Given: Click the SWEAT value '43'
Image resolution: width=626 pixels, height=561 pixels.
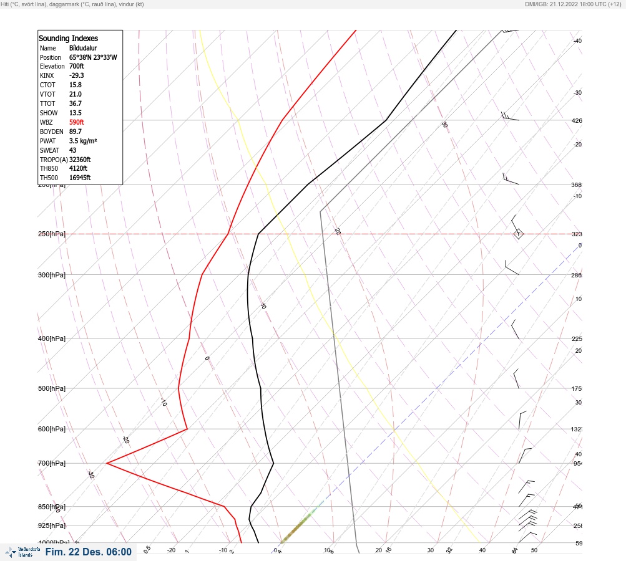Looking at the screenshot, I should tap(72, 150).
